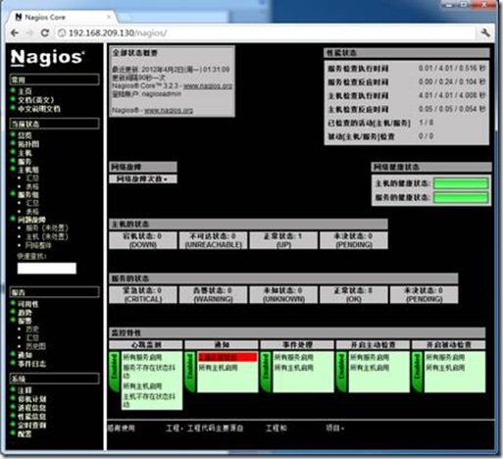Toggle the Enabled badge under 通知

coord(190,372)
